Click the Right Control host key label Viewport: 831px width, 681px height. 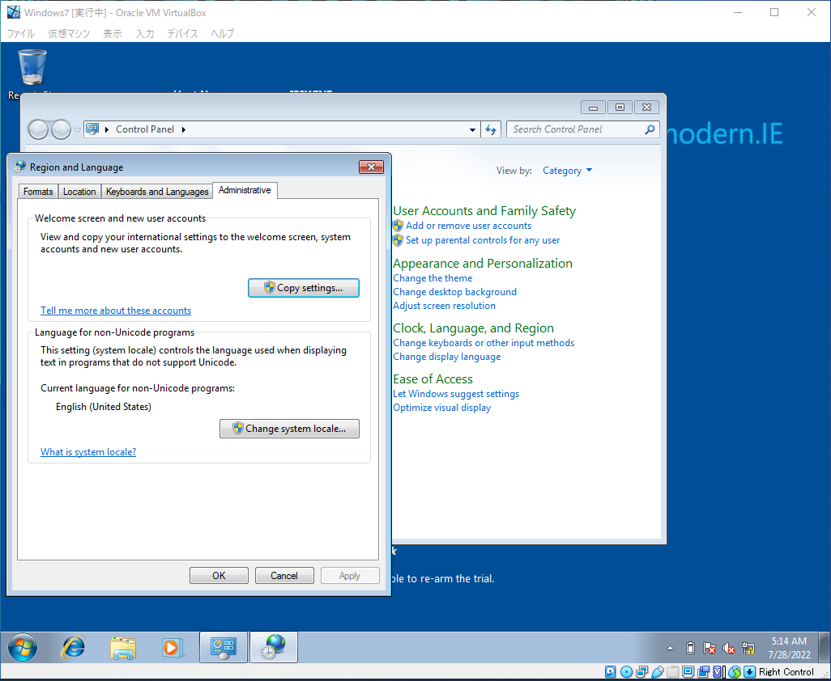pos(786,672)
